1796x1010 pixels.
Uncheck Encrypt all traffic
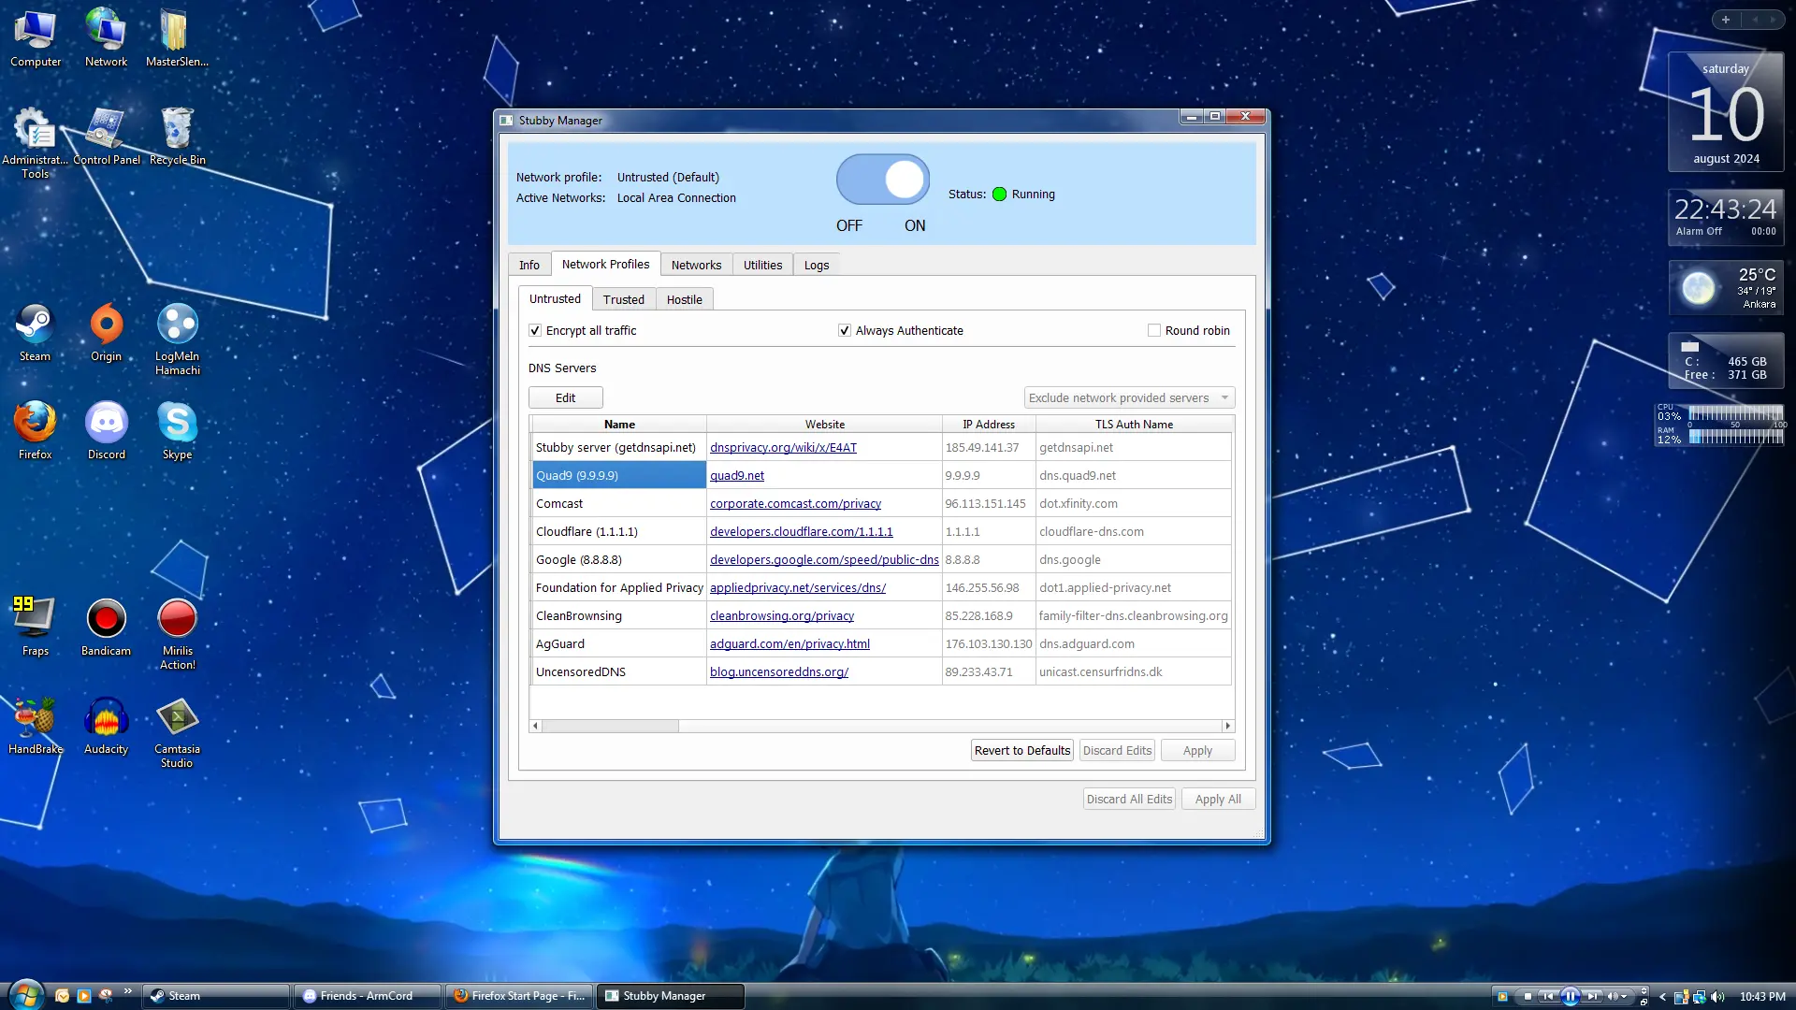point(535,331)
